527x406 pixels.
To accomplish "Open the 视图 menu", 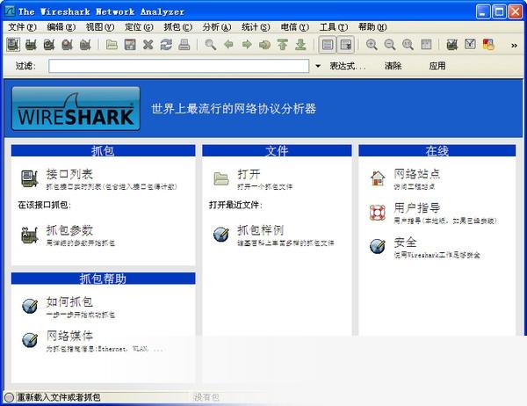I will (x=100, y=27).
